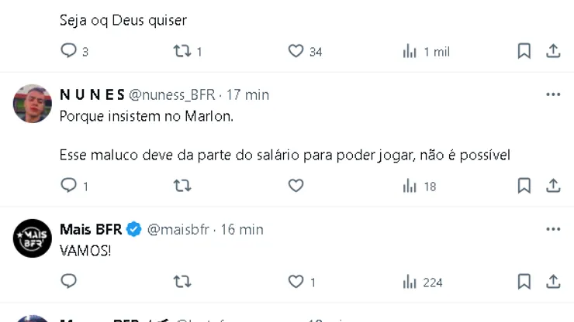Bookmark the NUNES tweet
Image resolution: width=574 pixels, height=322 pixels.
coord(524,186)
